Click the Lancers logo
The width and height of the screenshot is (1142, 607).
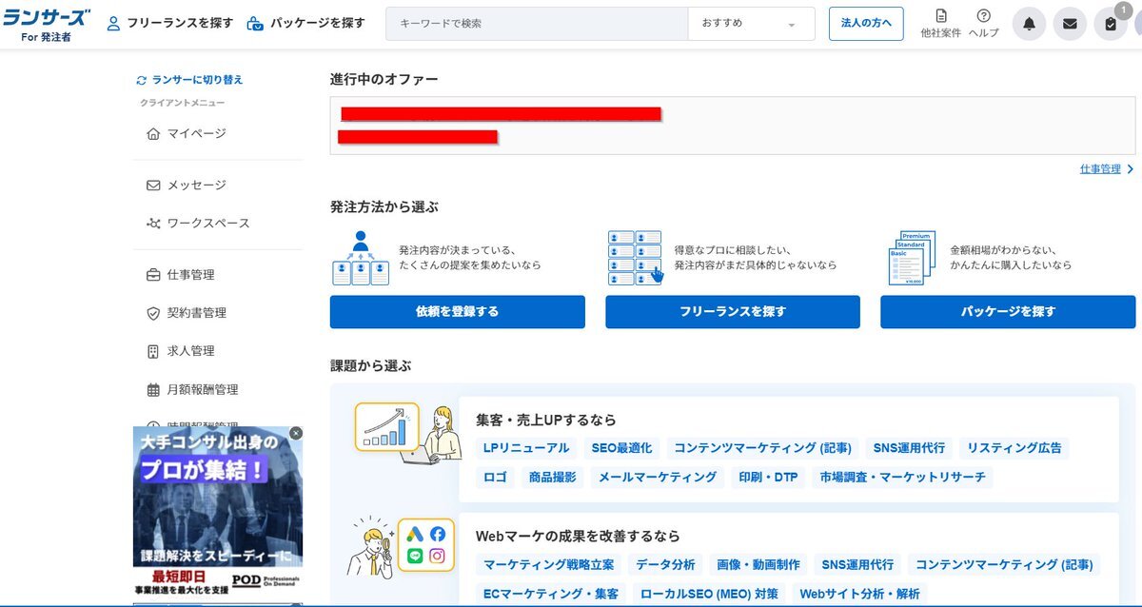pyautogui.click(x=46, y=24)
